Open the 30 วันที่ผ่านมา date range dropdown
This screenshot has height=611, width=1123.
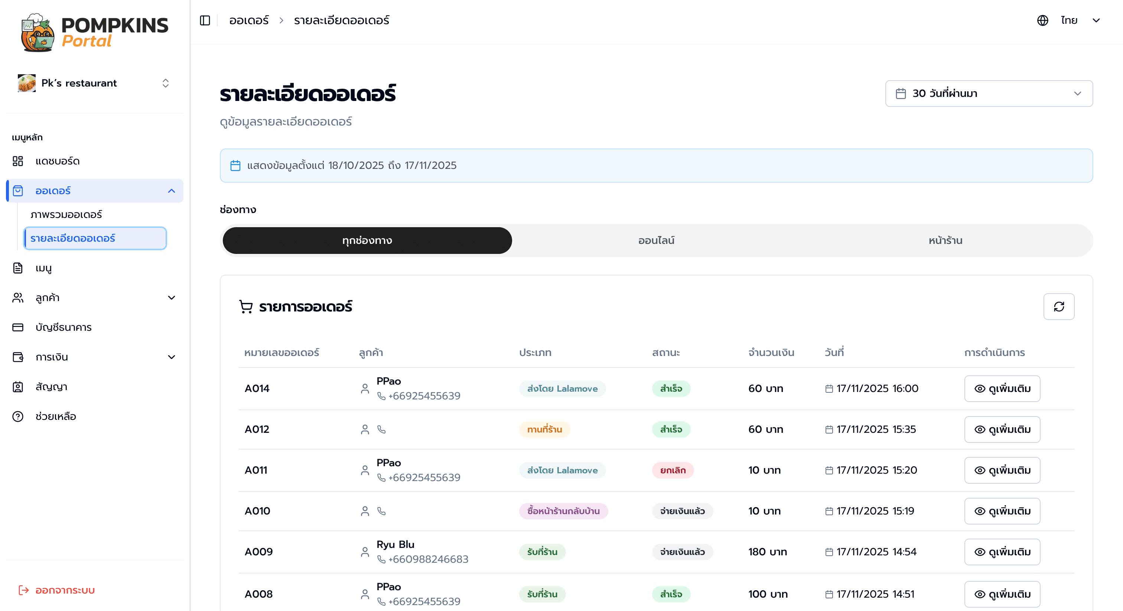tap(989, 93)
